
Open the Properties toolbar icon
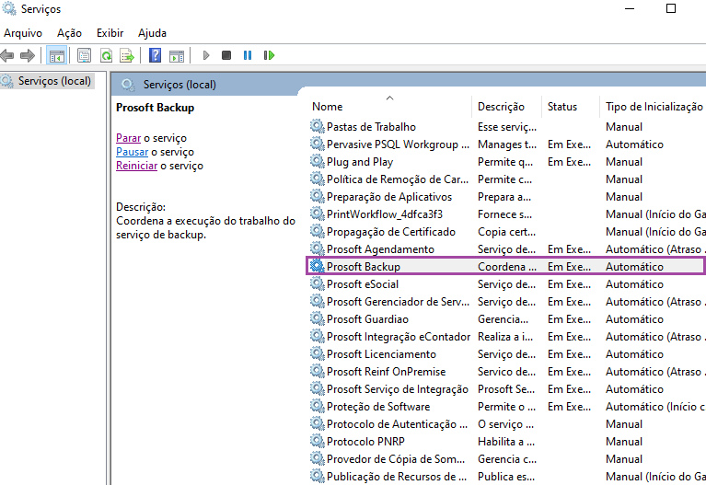tap(85, 55)
